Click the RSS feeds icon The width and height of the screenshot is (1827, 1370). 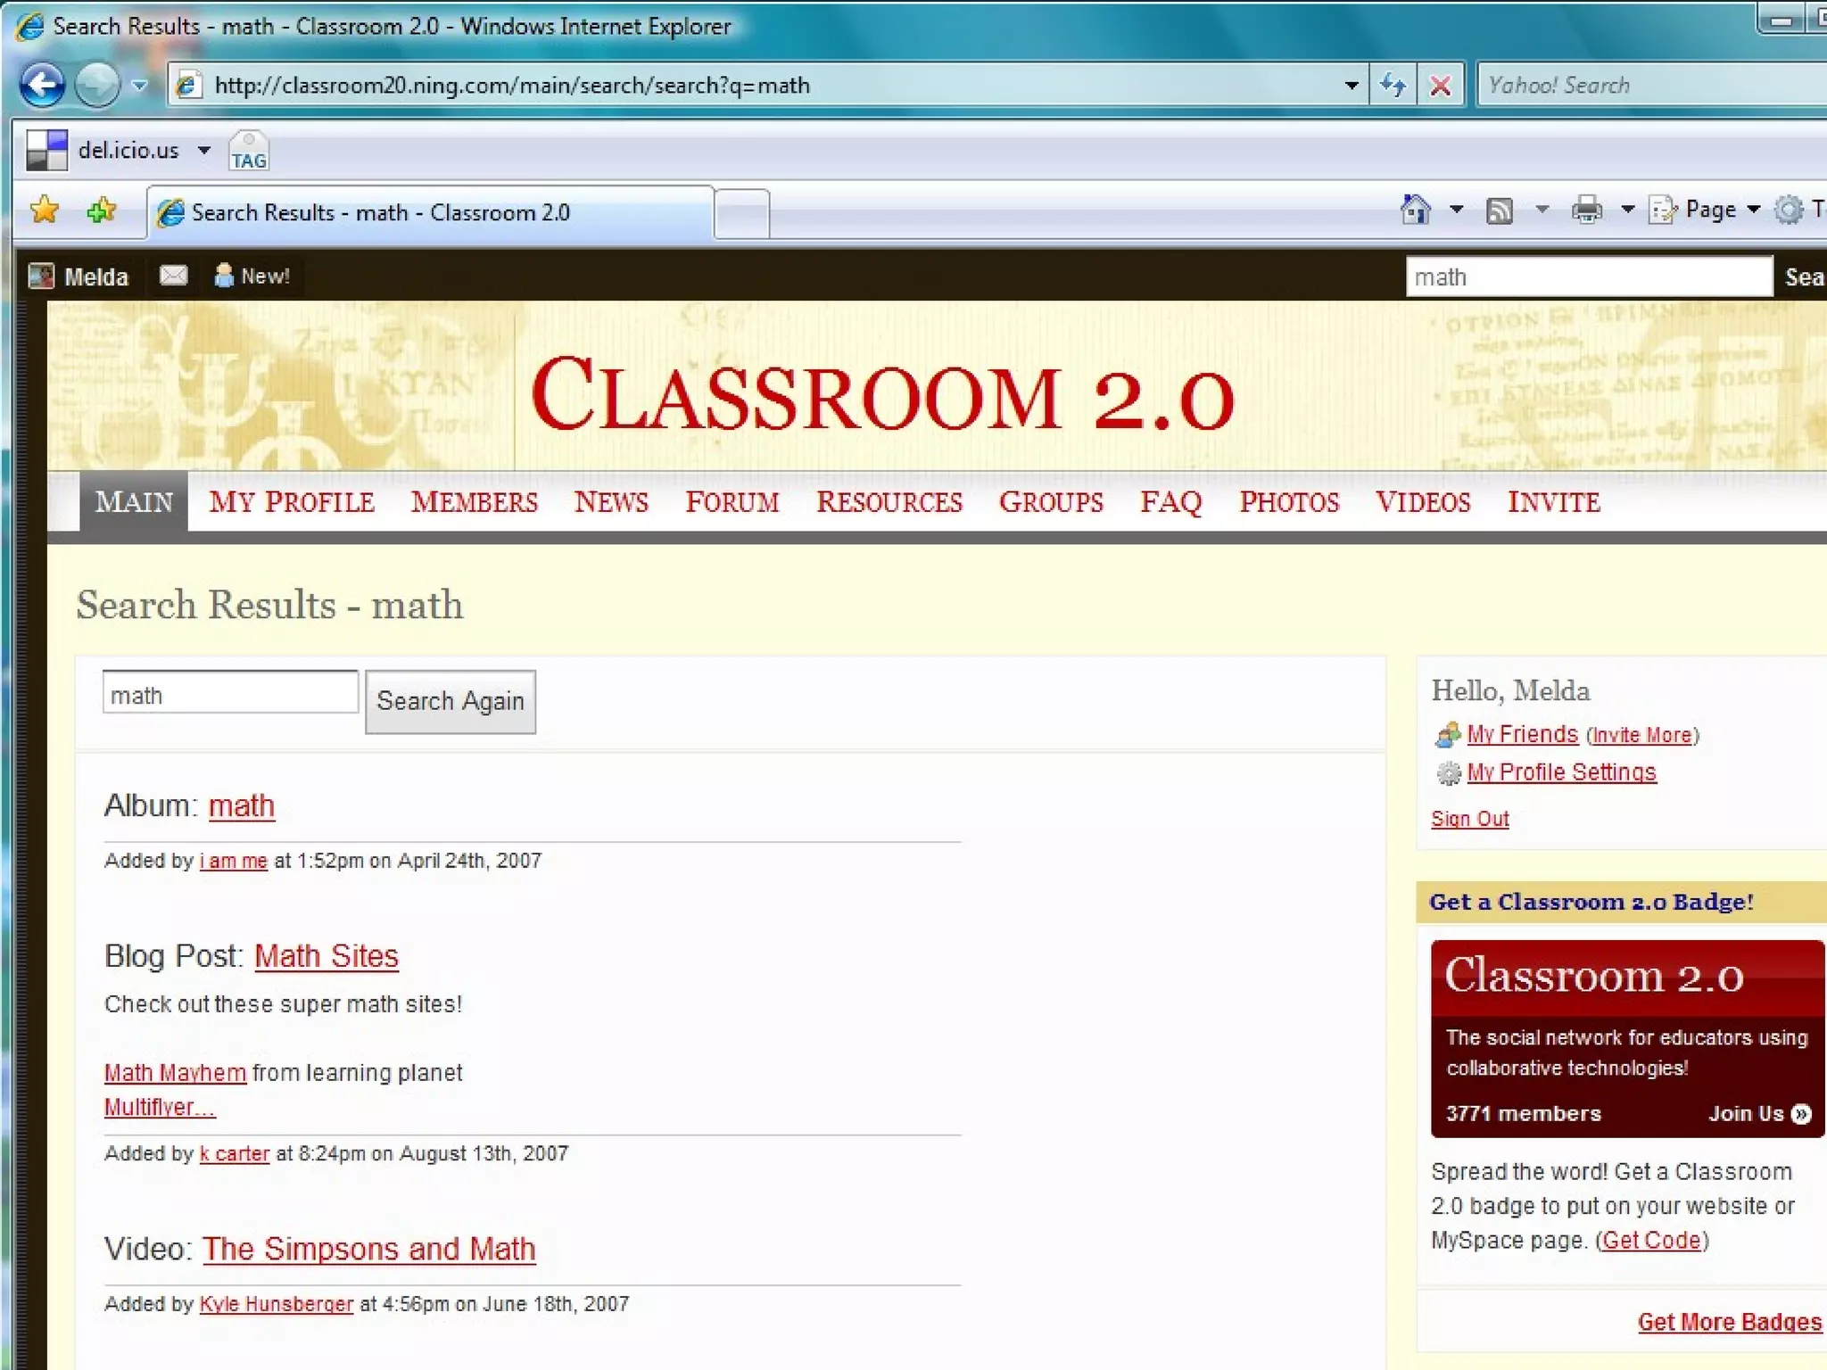pyautogui.click(x=1500, y=210)
